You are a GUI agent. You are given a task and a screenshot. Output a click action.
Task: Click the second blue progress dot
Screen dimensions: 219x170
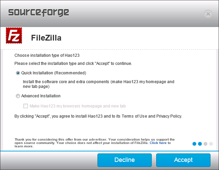(x=200, y=144)
